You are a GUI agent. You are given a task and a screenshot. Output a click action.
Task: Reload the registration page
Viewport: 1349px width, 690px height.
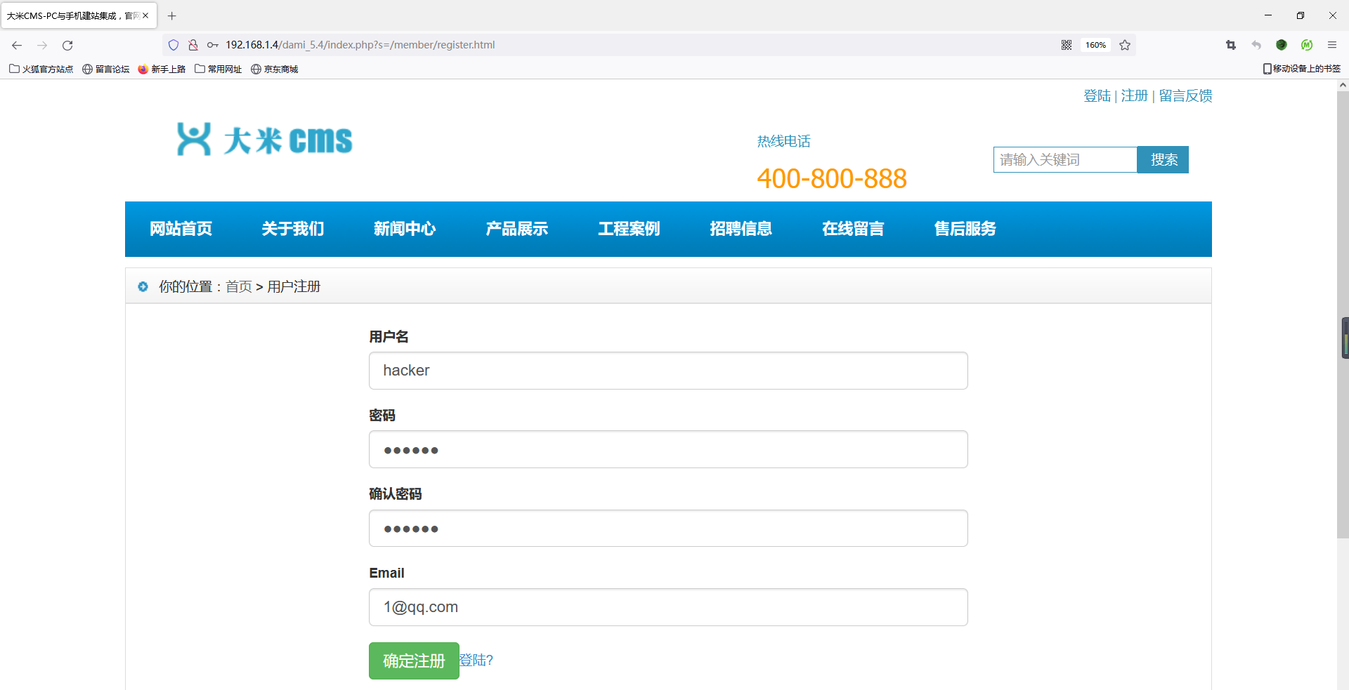pos(67,45)
